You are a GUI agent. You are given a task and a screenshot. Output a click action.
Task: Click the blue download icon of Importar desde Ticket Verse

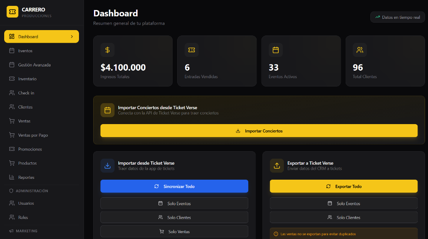tap(107, 165)
